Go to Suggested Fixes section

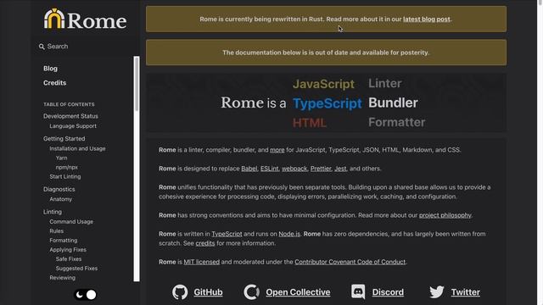[x=76, y=269]
